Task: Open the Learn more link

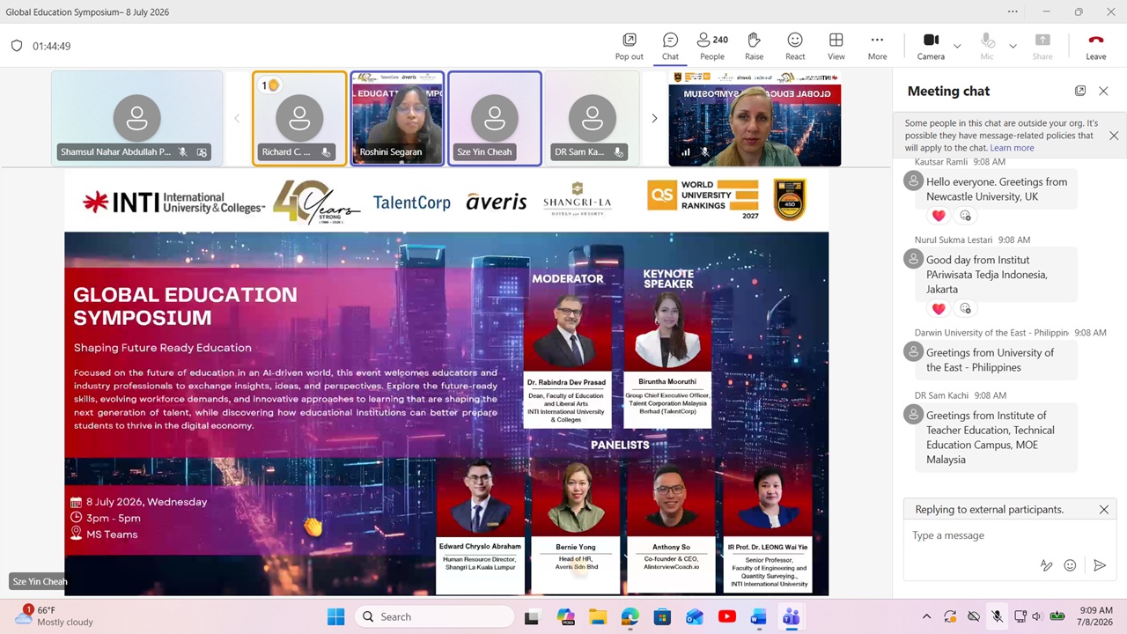Action: pyautogui.click(x=1012, y=148)
